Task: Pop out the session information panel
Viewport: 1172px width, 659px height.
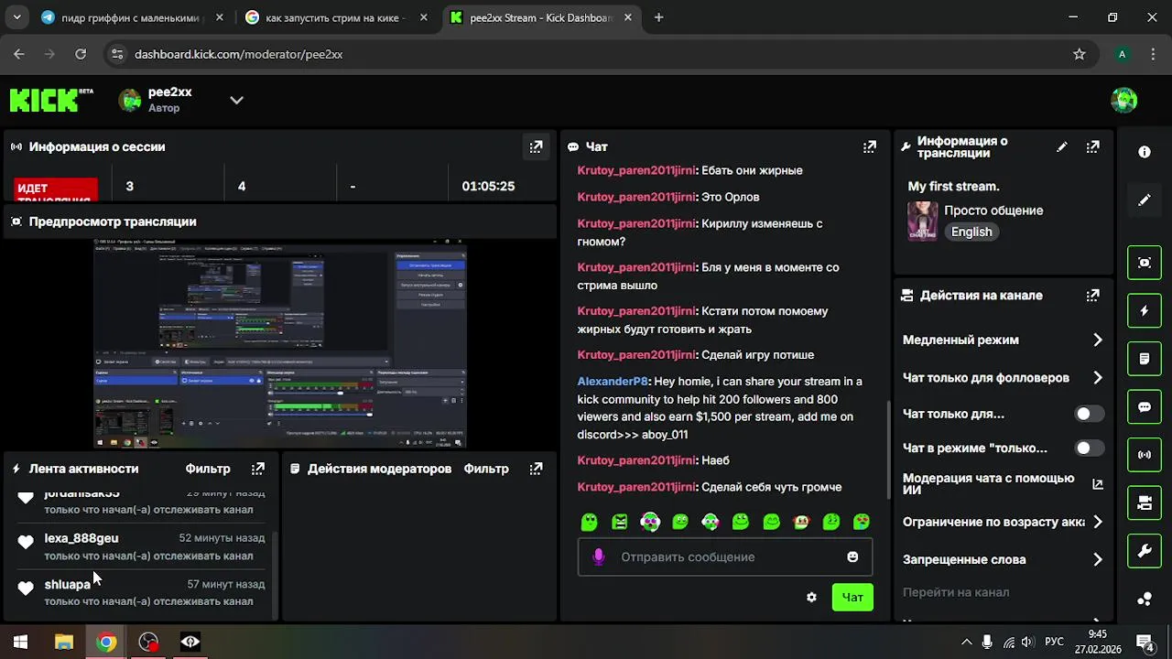Action: (537, 146)
